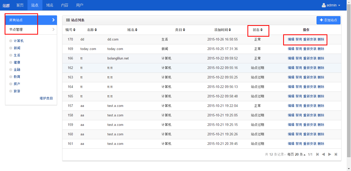The width and height of the screenshot is (351, 171).
Task: Click the next page arrow icon
Action: 330,154
